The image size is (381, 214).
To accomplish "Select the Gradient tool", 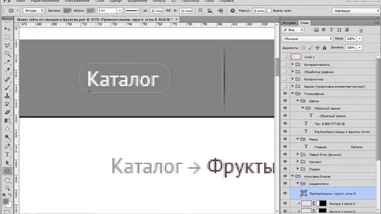I will (x=7, y=121).
